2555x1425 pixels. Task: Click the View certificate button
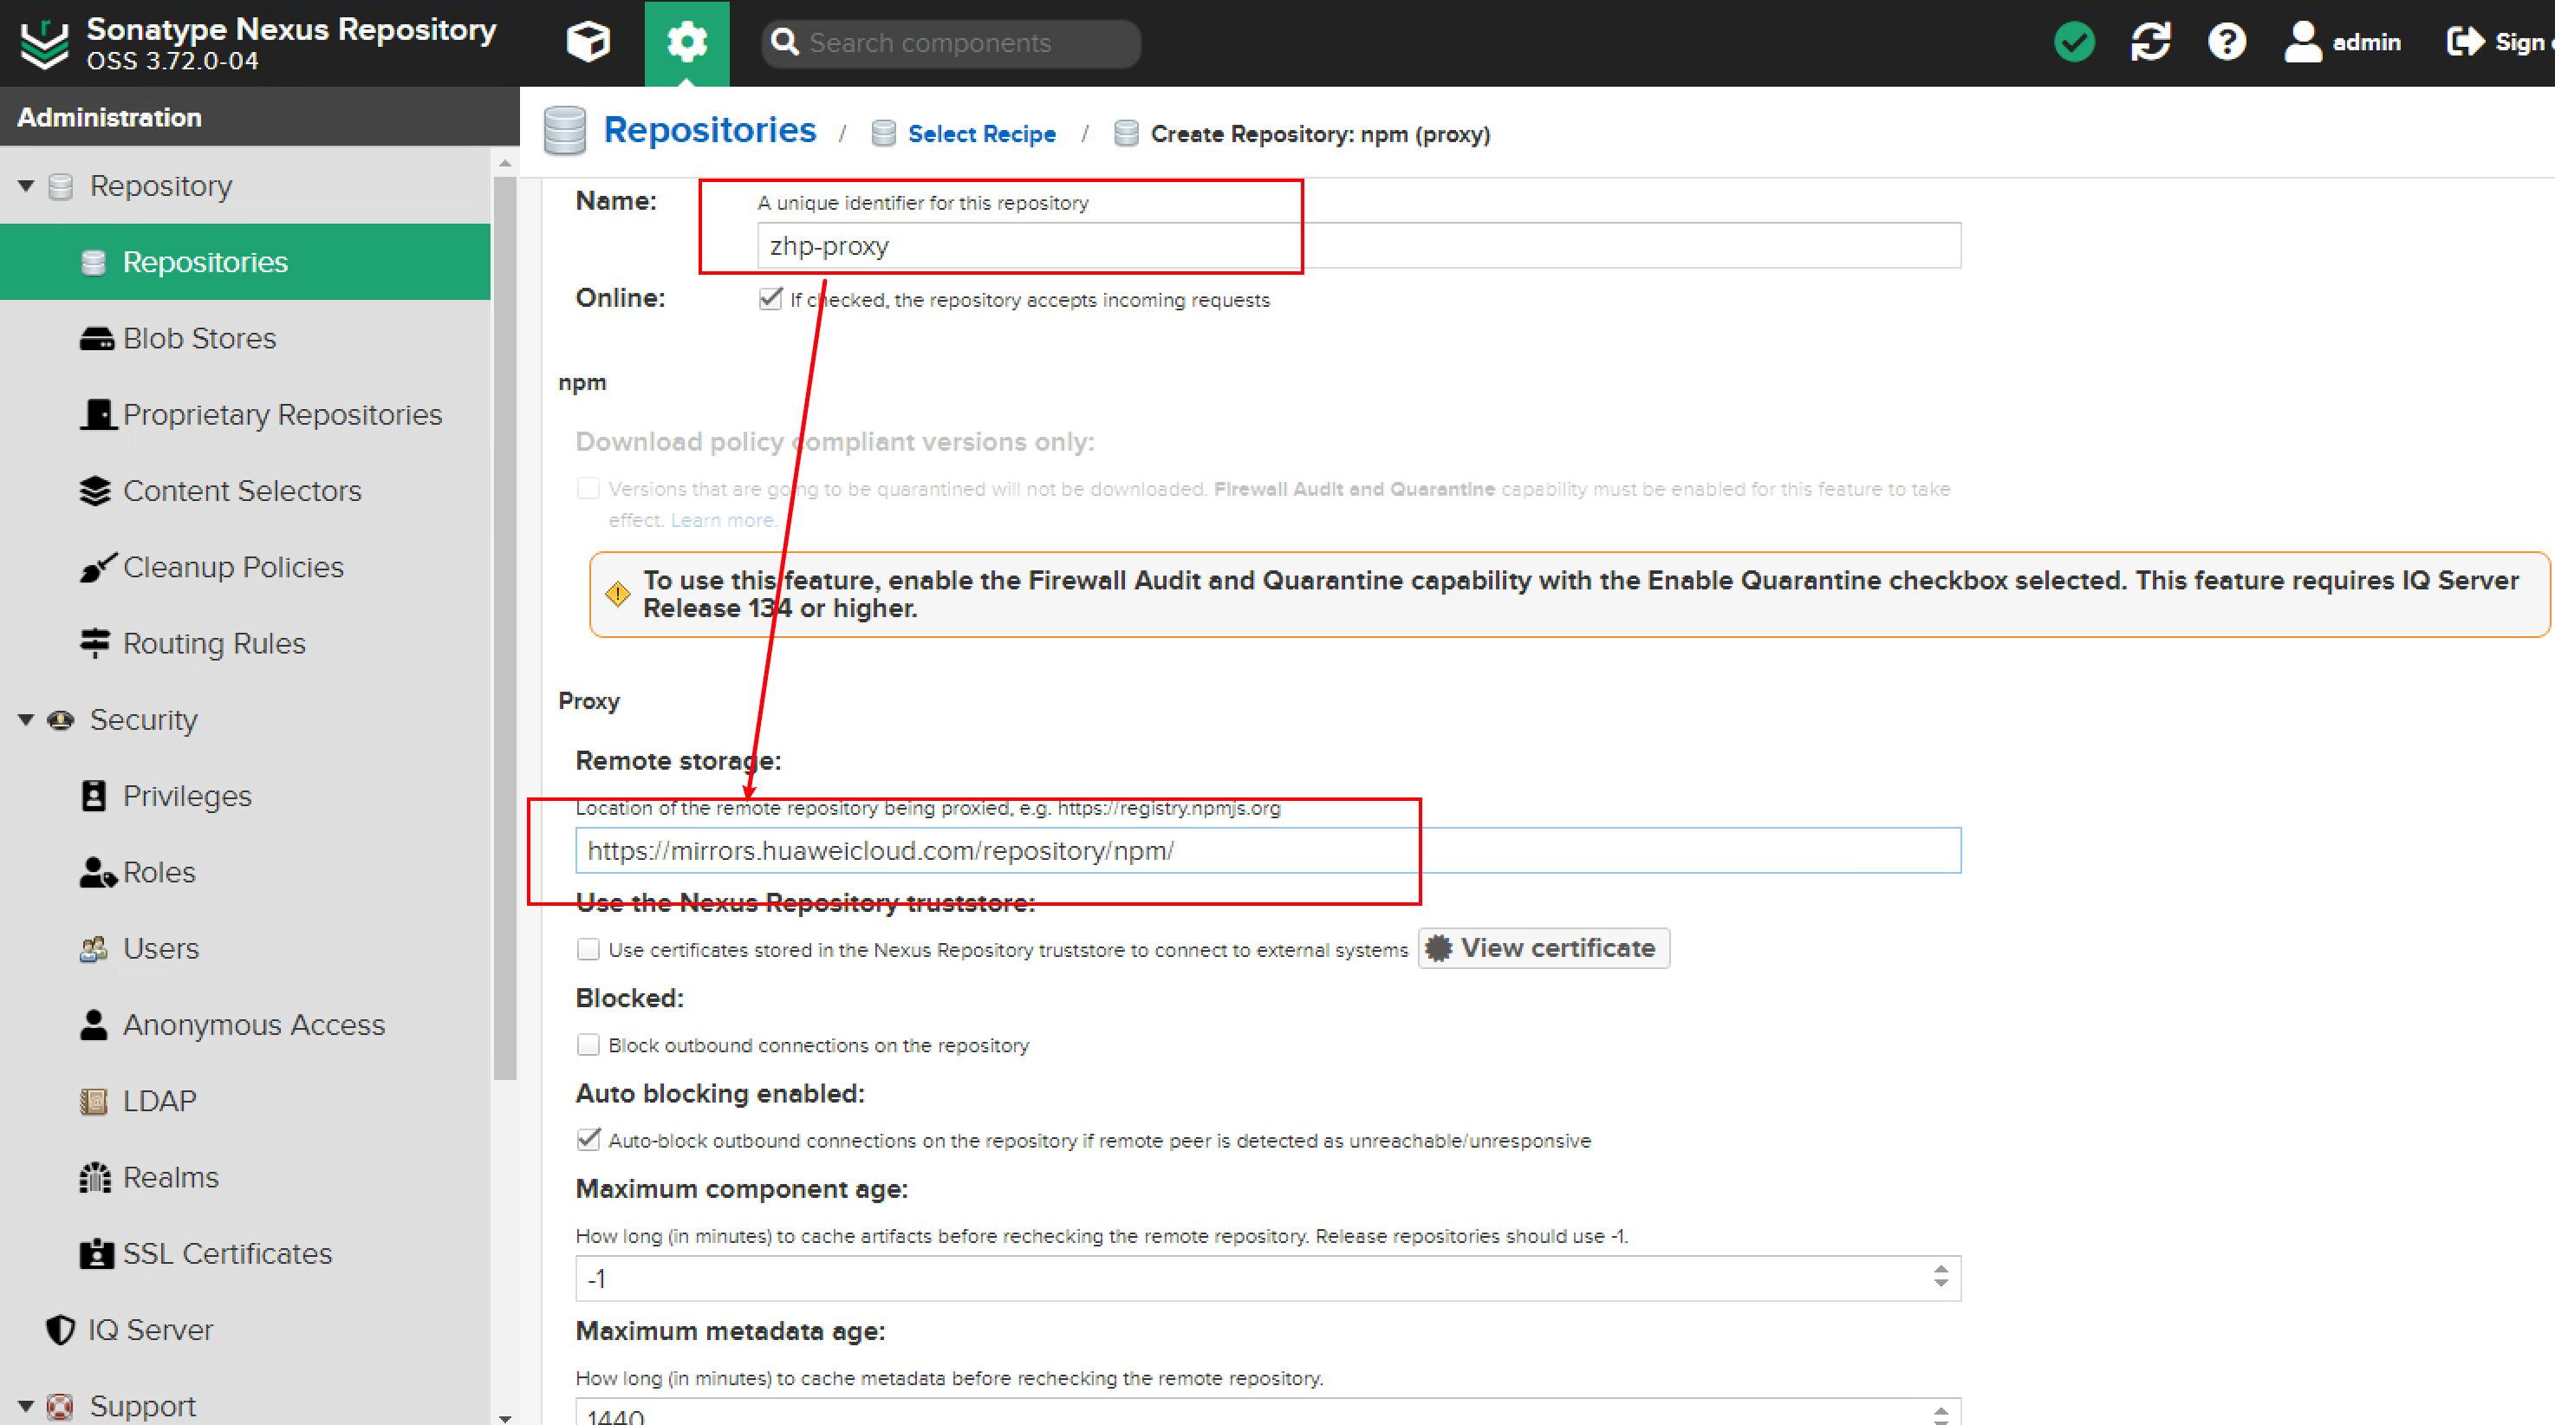(1544, 948)
